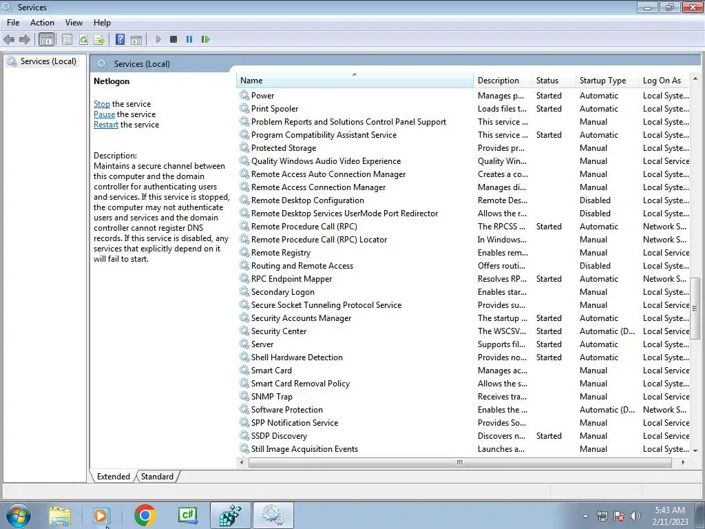This screenshot has height=529, width=705.
Task: Sort by the Name column header
Action: 355,80
